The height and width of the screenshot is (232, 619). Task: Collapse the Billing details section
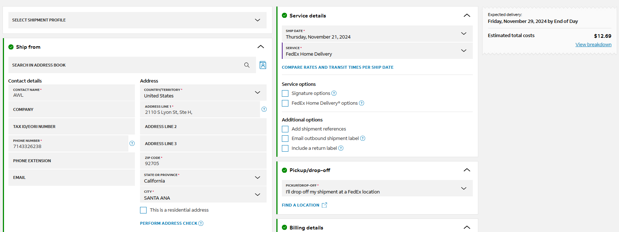(x=467, y=227)
